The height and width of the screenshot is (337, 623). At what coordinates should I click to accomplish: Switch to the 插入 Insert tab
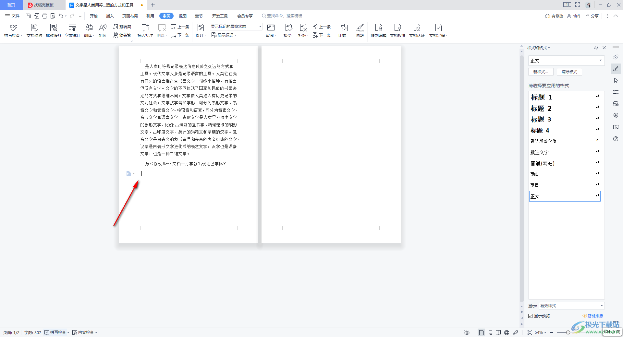coord(110,16)
